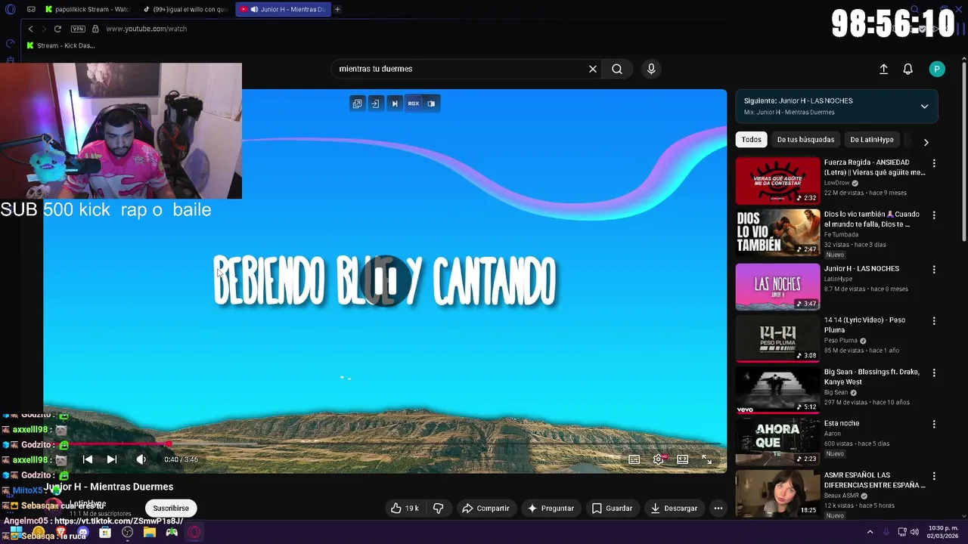This screenshot has height=544, width=968.
Task: Select De tus búsquedas filter chip
Action: pyautogui.click(x=805, y=140)
